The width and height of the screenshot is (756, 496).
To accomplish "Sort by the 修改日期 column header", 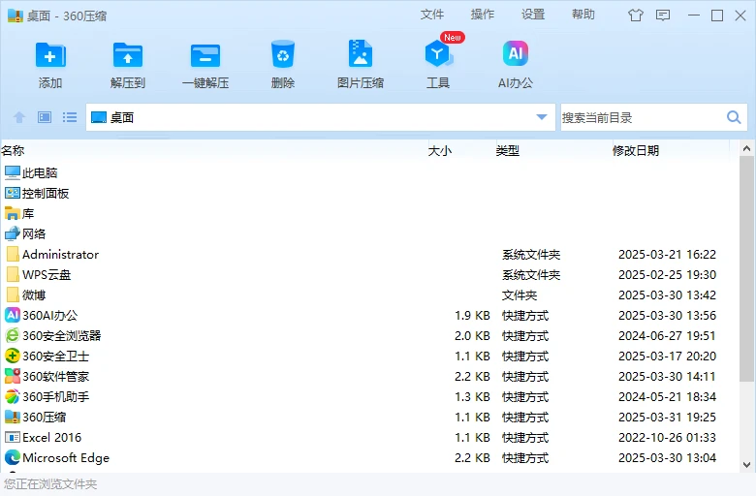I will tap(636, 151).
